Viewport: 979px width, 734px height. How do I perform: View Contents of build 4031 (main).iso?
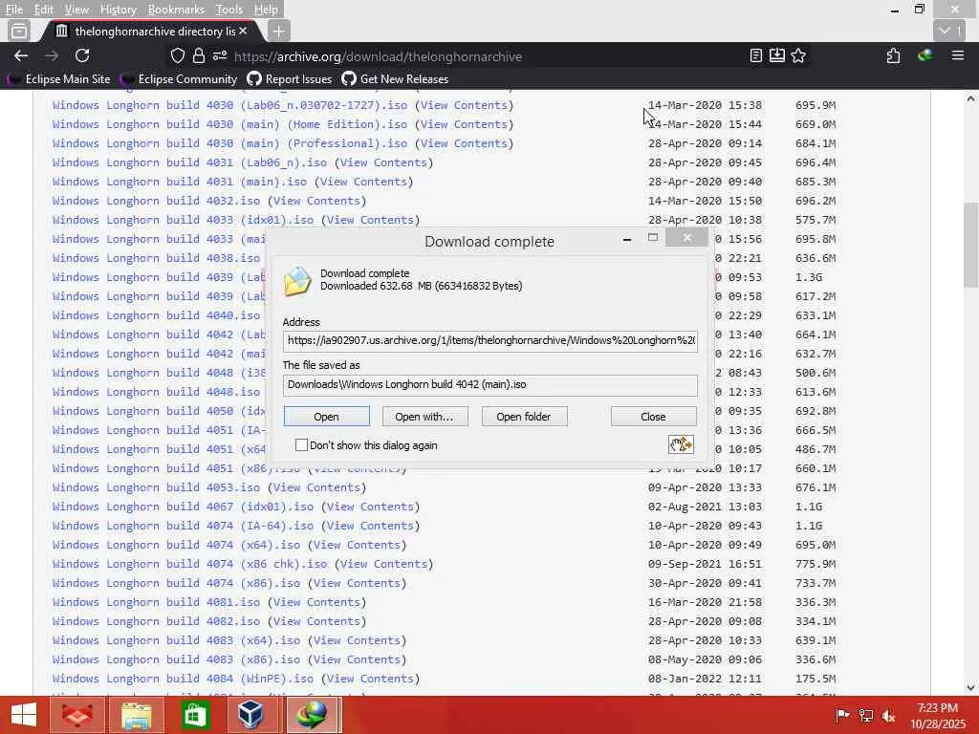click(x=363, y=182)
